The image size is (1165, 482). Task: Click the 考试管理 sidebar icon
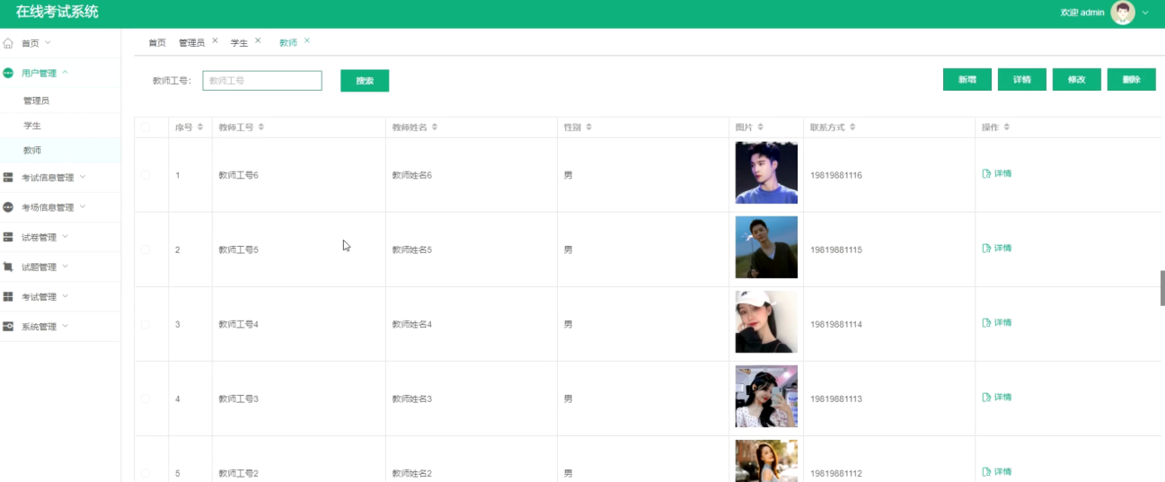[8, 296]
